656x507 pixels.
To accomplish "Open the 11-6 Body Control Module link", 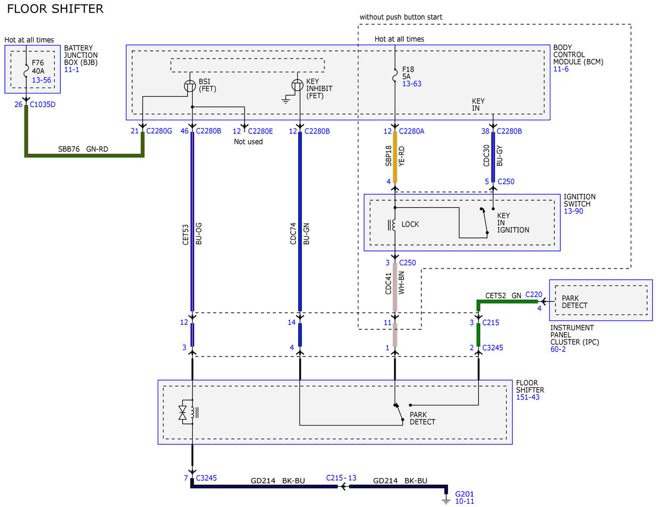I will 561,69.
